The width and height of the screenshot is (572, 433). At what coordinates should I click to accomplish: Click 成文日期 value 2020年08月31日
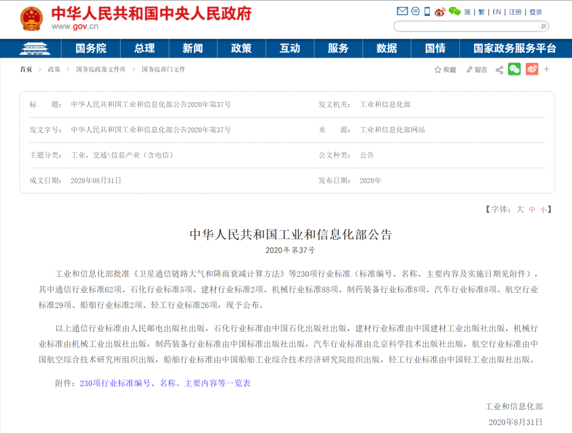95,181
